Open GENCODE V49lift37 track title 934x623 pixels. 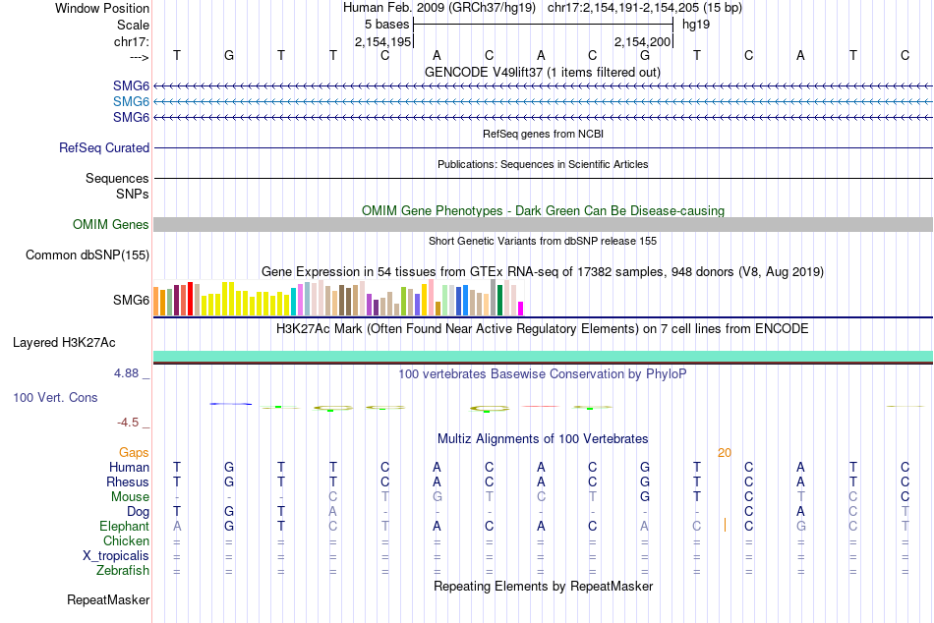[x=543, y=72]
